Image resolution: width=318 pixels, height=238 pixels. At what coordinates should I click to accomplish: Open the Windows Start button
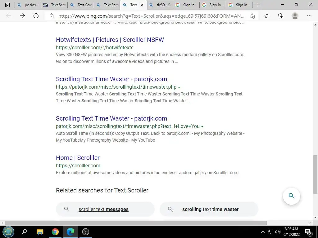pyautogui.click(x=8, y=232)
